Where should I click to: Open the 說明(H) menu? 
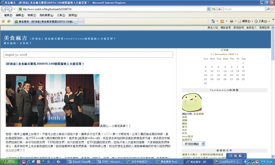(x=73, y=16)
